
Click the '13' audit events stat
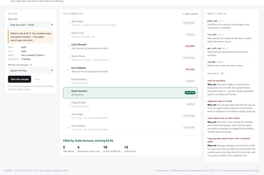130,149
